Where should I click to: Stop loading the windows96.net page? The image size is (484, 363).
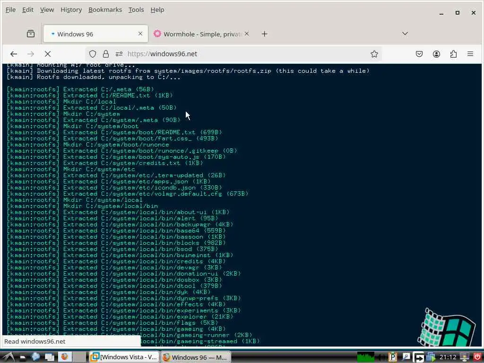pos(48,54)
